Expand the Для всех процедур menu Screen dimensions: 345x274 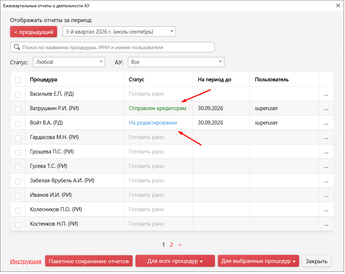[175, 261]
